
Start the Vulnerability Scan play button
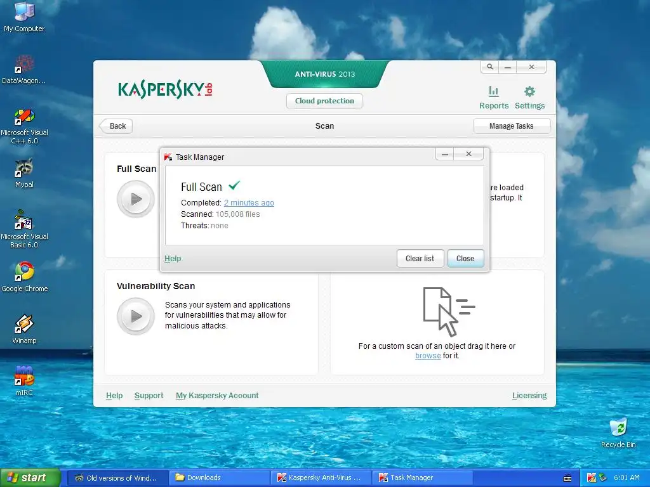coord(136,316)
